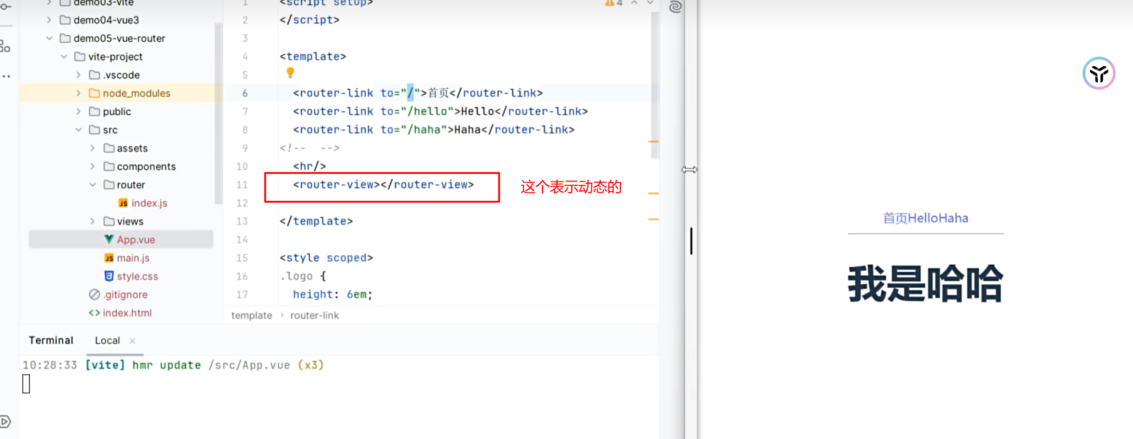Click the project tree vertical scrollbar
The width and height of the screenshot is (1133, 439).
tap(218, 113)
